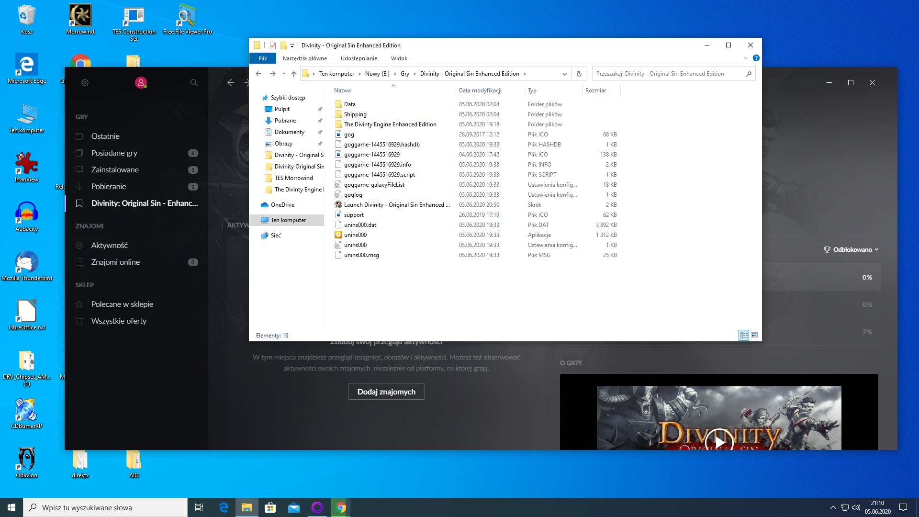Click Properties checkmark quick access toolbar icon
This screenshot has width=919, height=517.
point(273,45)
